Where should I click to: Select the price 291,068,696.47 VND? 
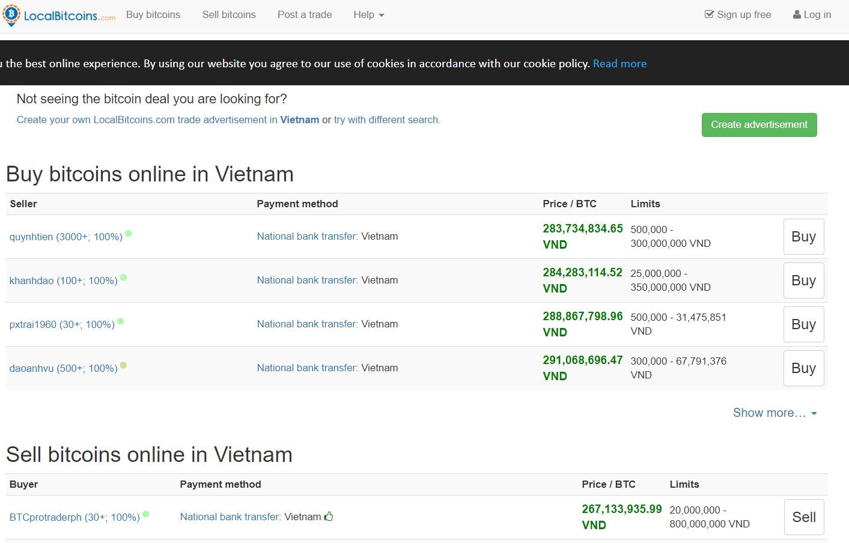coord(583,368)
